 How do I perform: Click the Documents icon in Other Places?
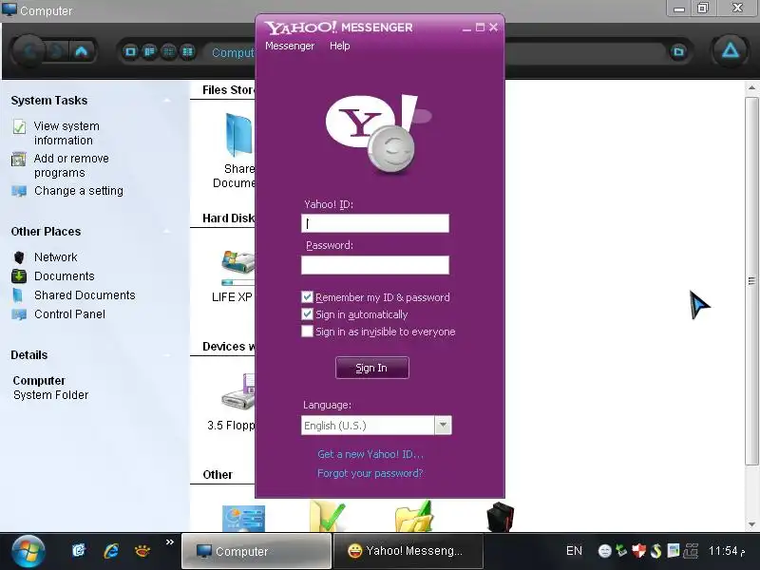point(19,276)
